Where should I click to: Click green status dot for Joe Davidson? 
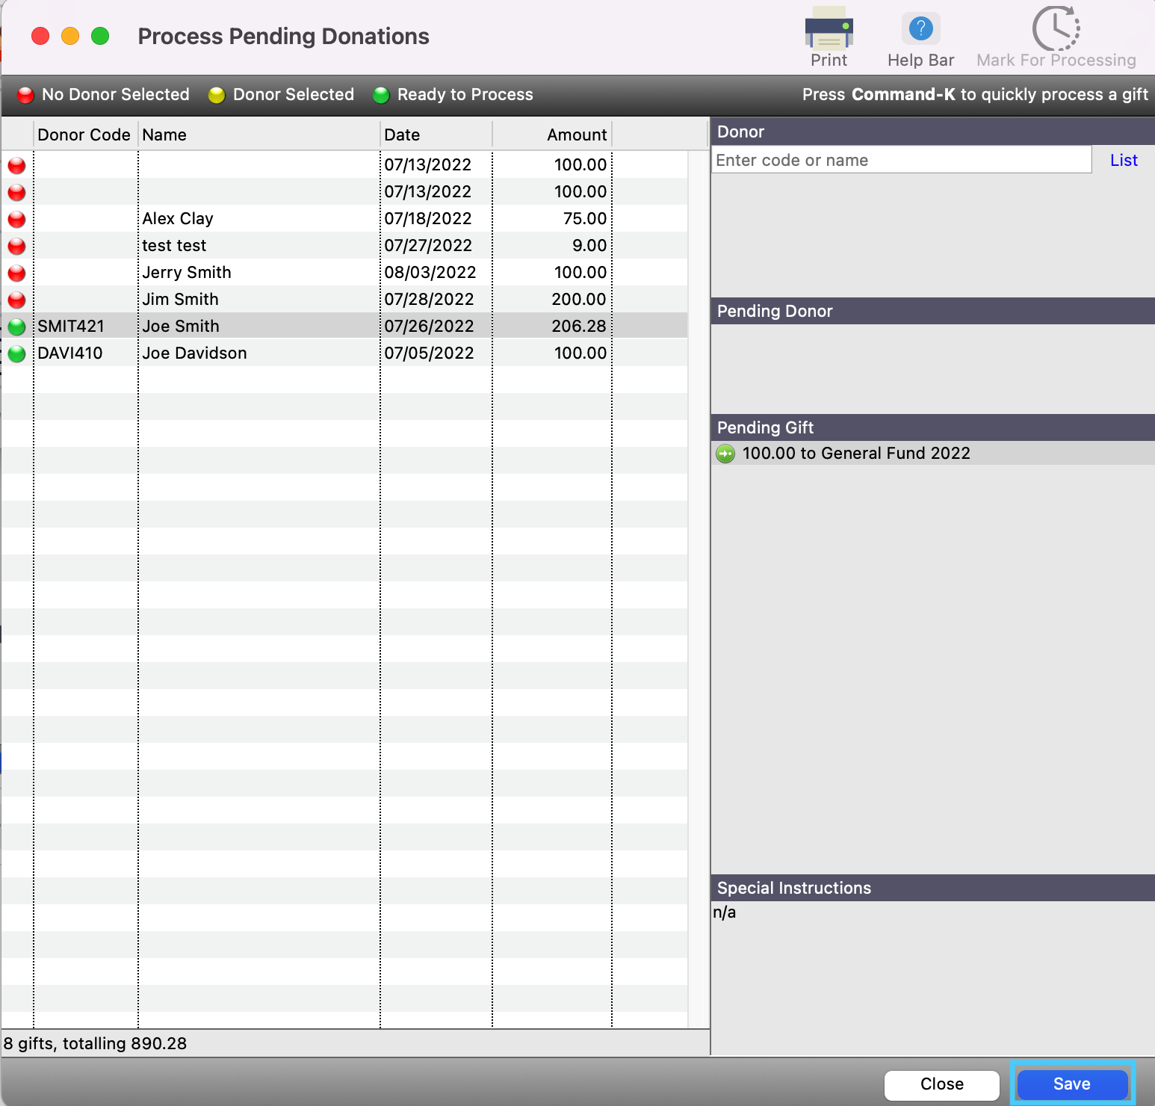click(16, 353)
